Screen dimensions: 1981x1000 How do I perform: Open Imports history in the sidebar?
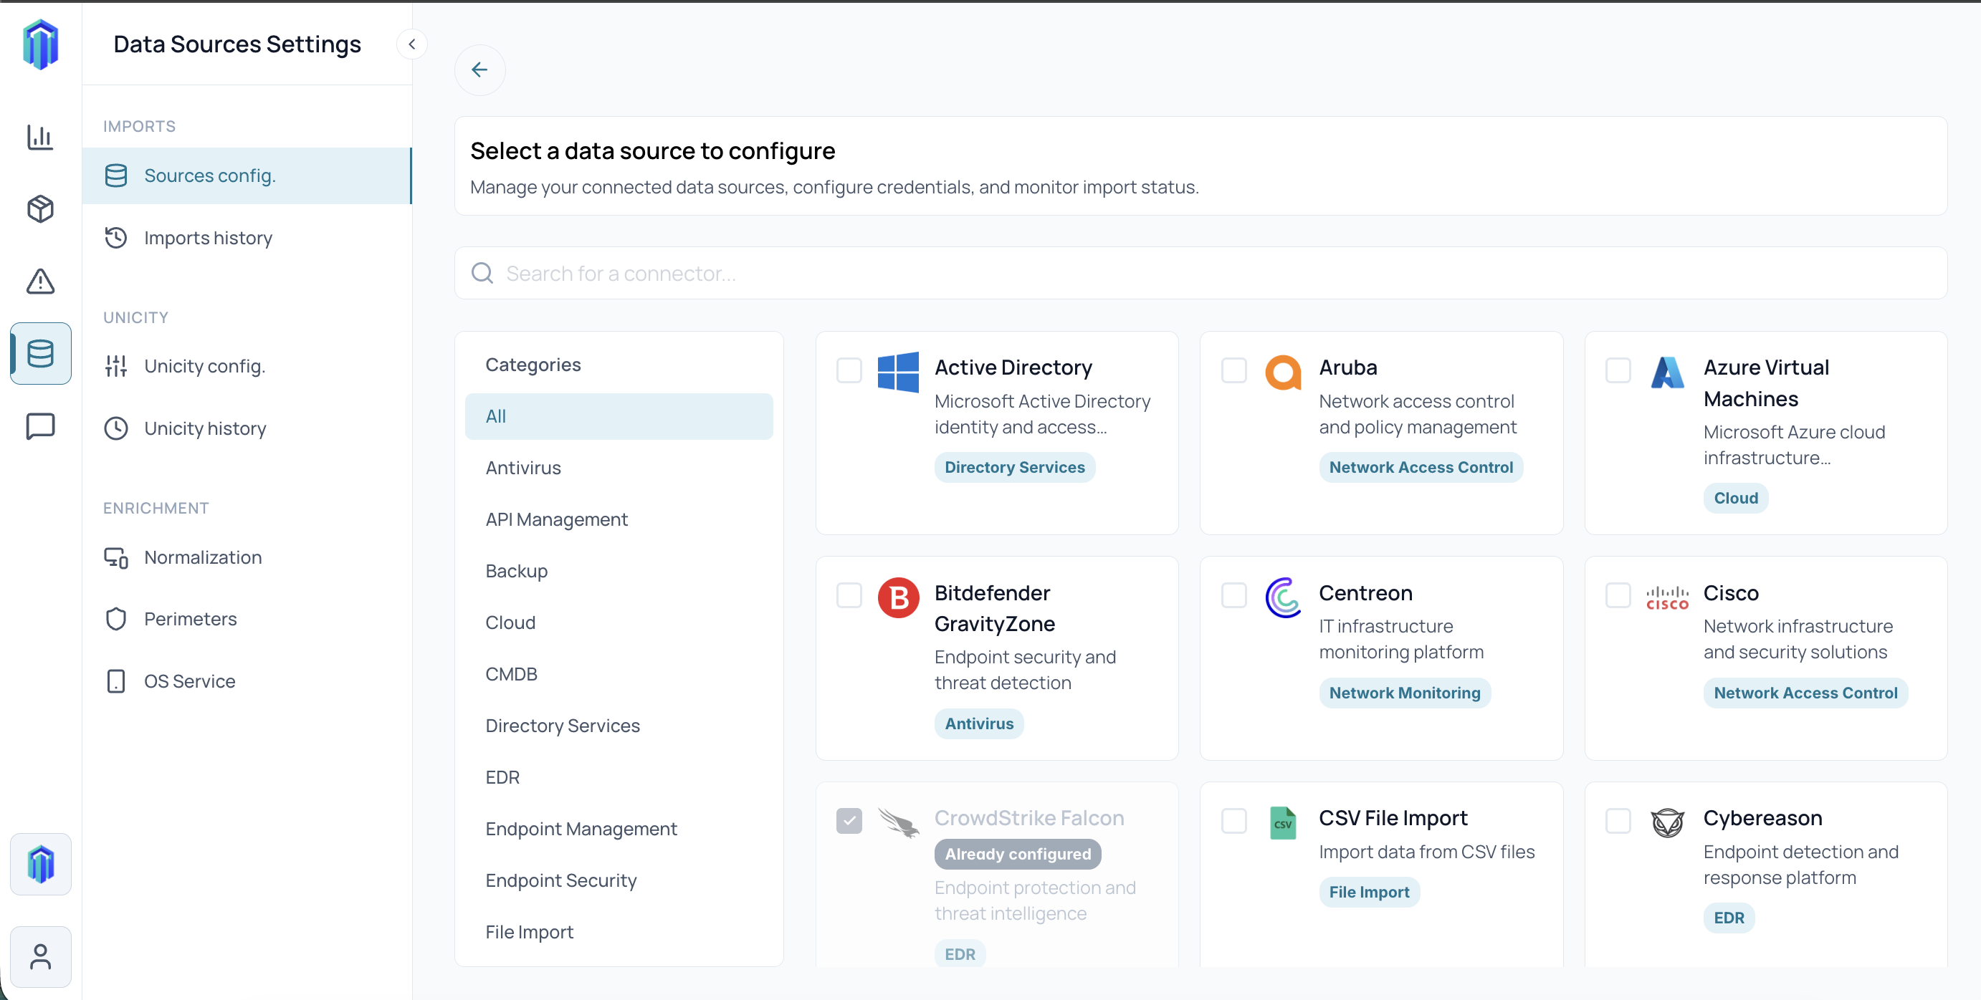[x=208, y=238]
